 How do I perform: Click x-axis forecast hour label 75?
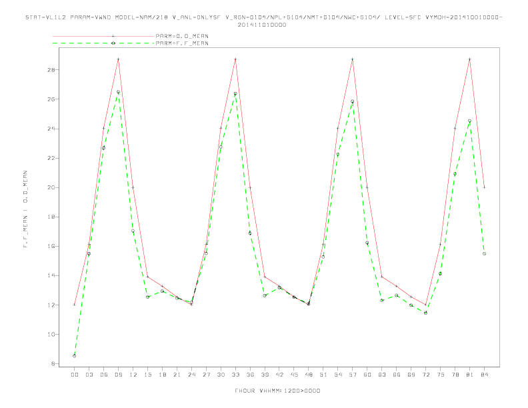[441, 375]
